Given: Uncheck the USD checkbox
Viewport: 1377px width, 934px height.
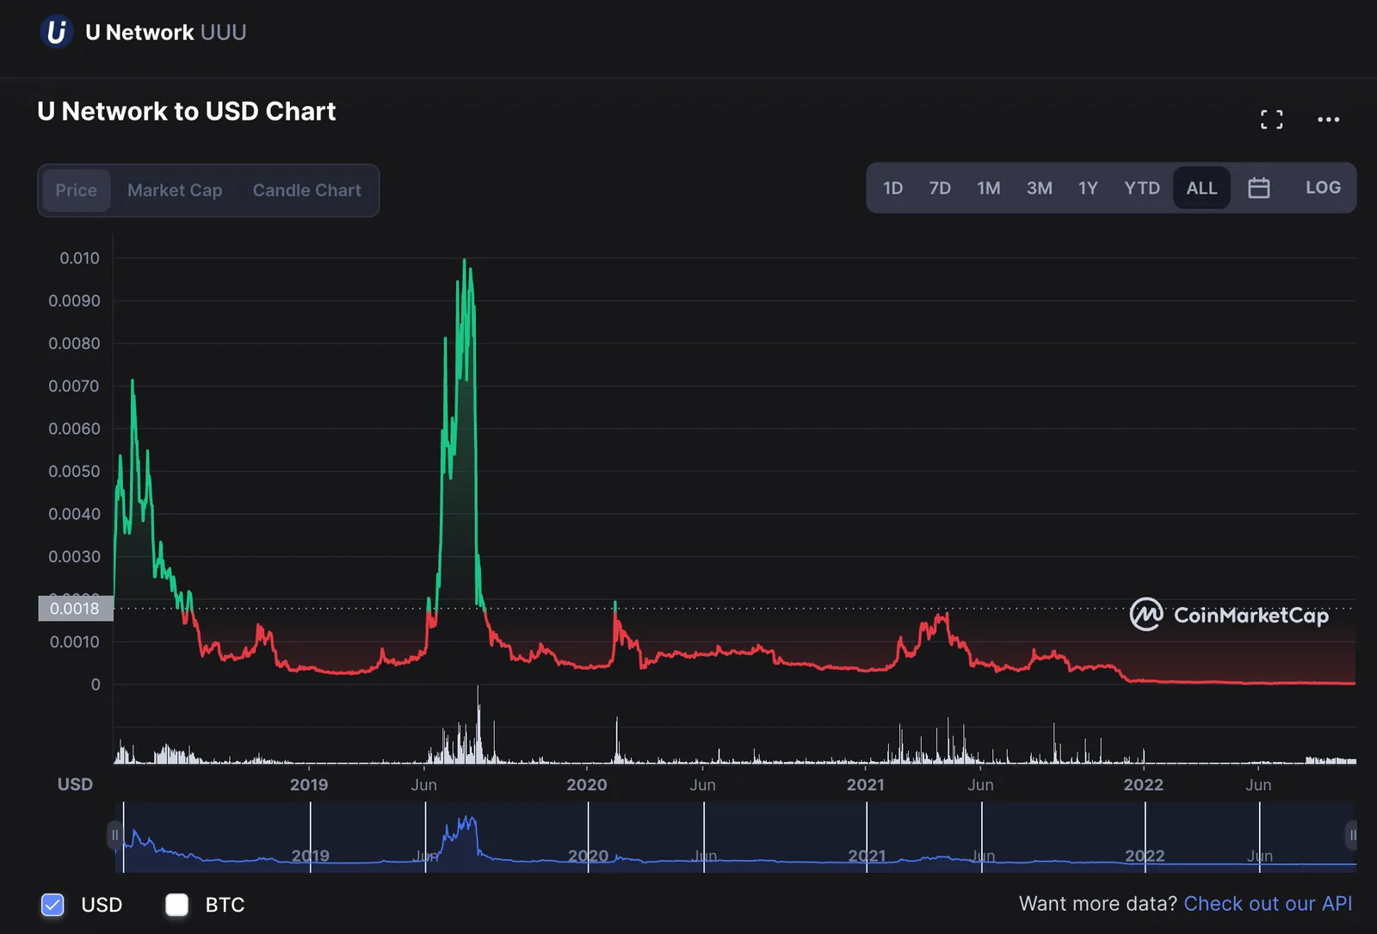Looking at the screenshot, I should [x=52, y=905].
